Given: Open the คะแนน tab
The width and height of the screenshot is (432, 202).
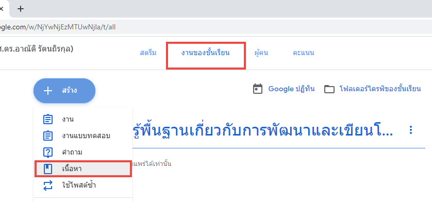Looking at the screenshot, I should pyautogui.click(x=303, y=53).
